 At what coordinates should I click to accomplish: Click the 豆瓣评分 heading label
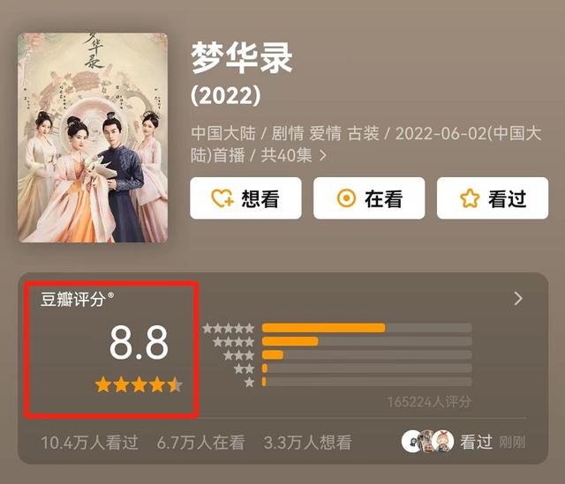point(73,300)
